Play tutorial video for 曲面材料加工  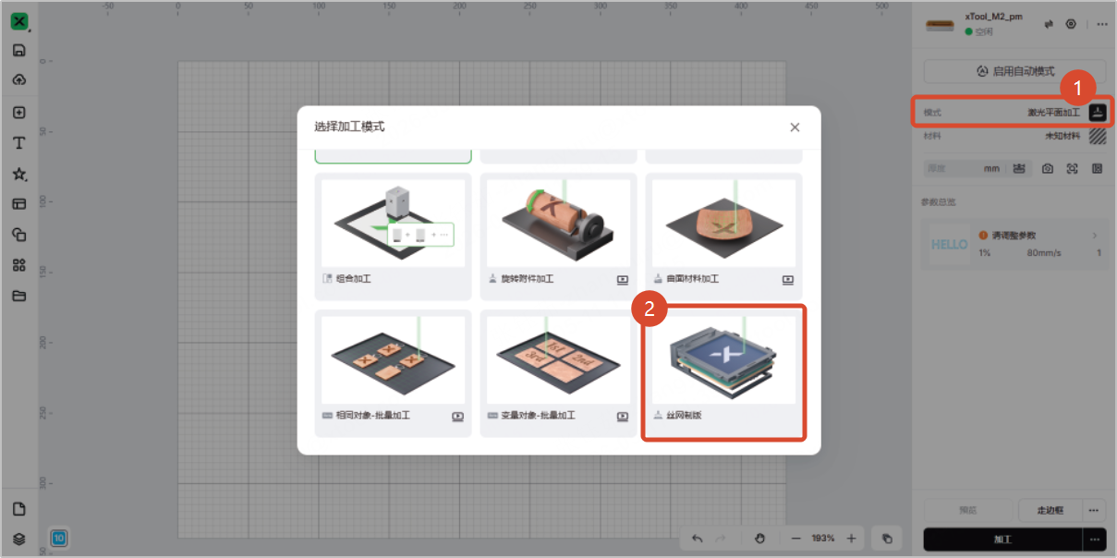pos(788,279)
